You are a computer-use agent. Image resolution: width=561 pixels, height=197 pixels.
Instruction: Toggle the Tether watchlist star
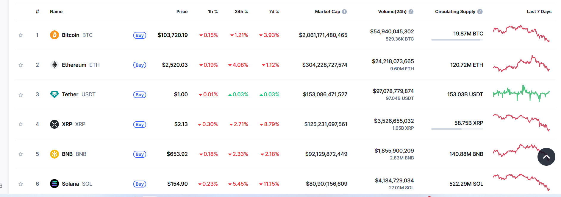click(x=21, y=95)
